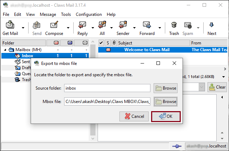This screenshot has height=151, width=229.
Task: Sort messages by From column
Action: (209, 43)
